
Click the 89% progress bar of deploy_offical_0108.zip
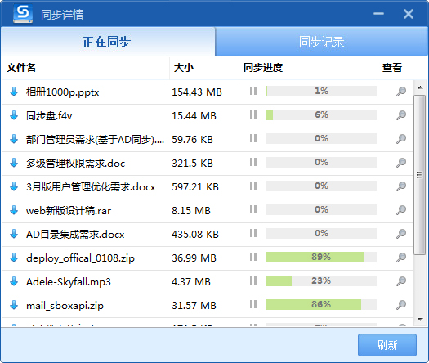[321, 257]
